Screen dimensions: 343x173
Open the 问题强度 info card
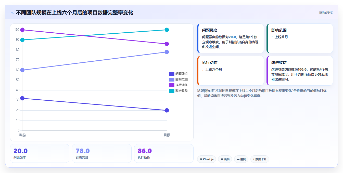coord(231,38)
